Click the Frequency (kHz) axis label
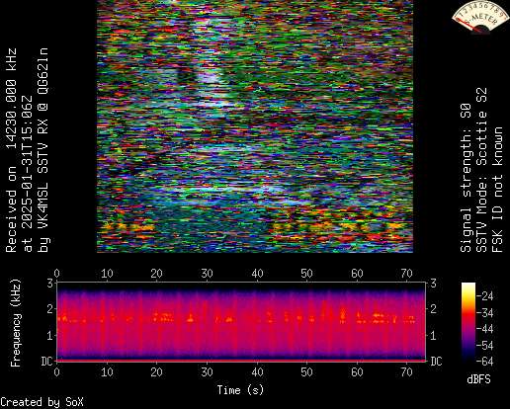The image size is (510, 409). pyautogui.click(x=16, y=323)
